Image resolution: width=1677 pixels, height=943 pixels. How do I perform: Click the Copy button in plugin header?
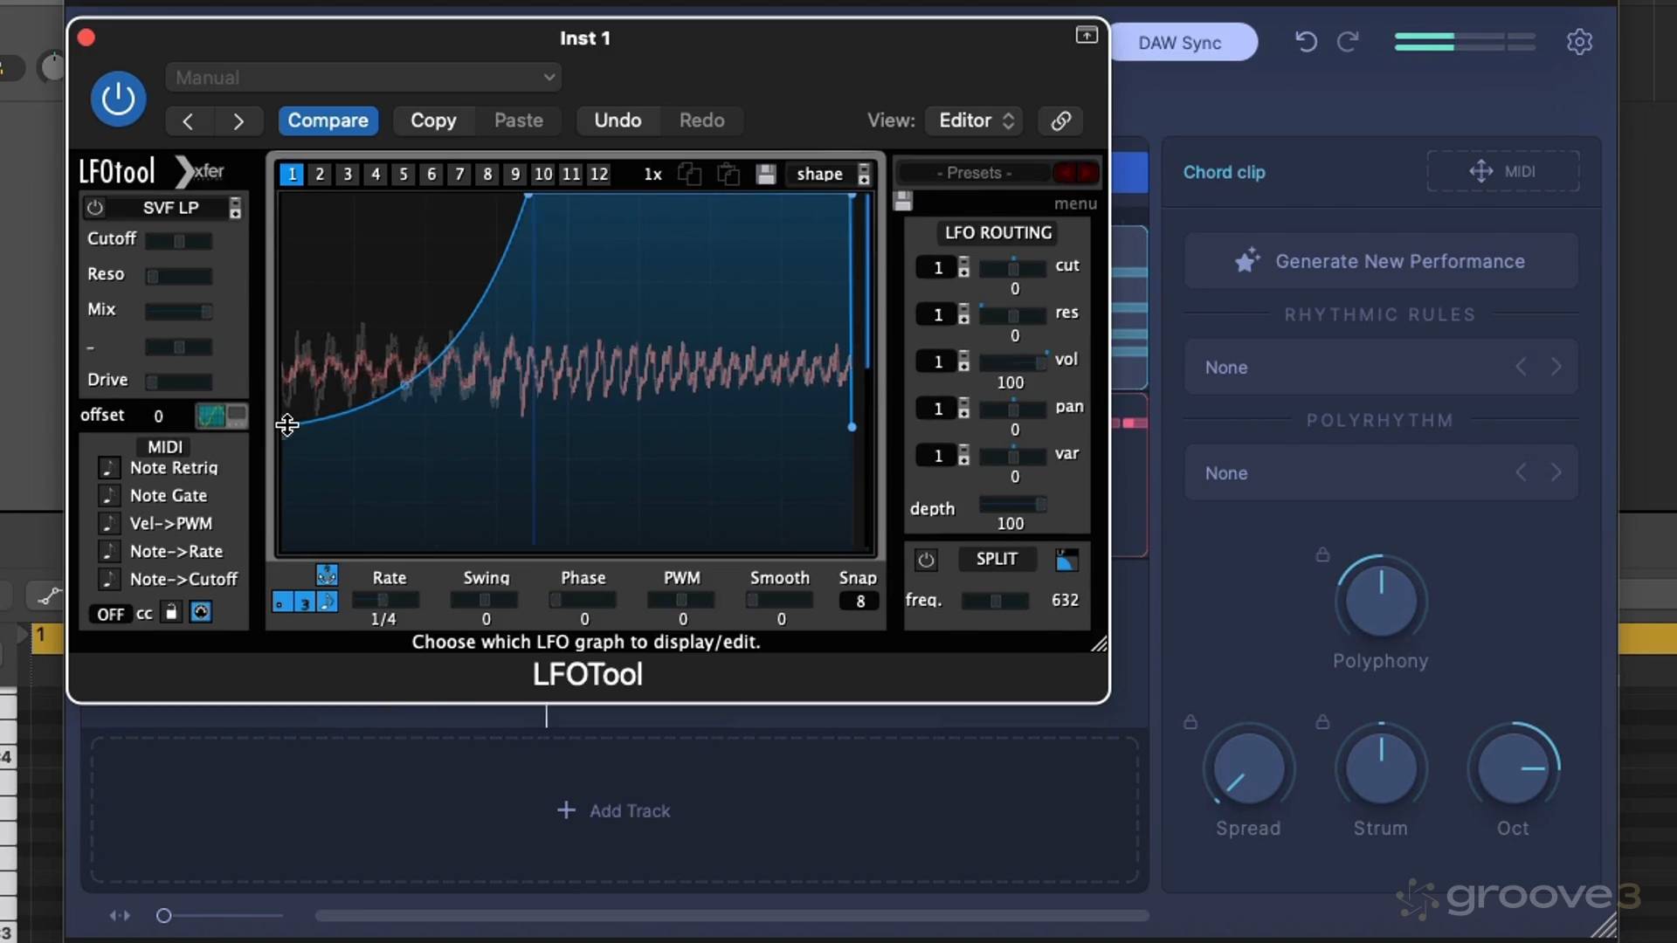[x=433, y=120]
